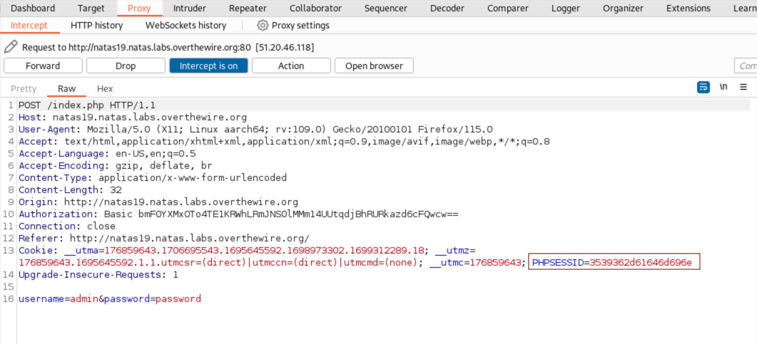Click the pencil edit icon beside request URL

click(11, 47)
